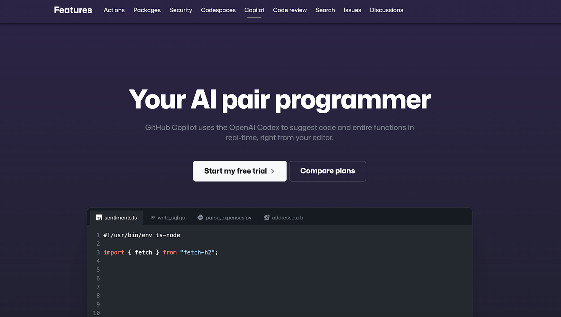The height and width of the screenshot is (317, 561).
Task: Switch to the write_sql.go tab
Action: [x=168, y=218]
